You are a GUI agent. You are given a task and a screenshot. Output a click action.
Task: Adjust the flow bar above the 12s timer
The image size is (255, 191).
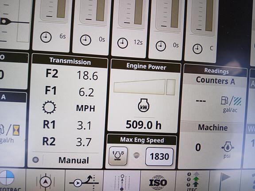point(138,12)
